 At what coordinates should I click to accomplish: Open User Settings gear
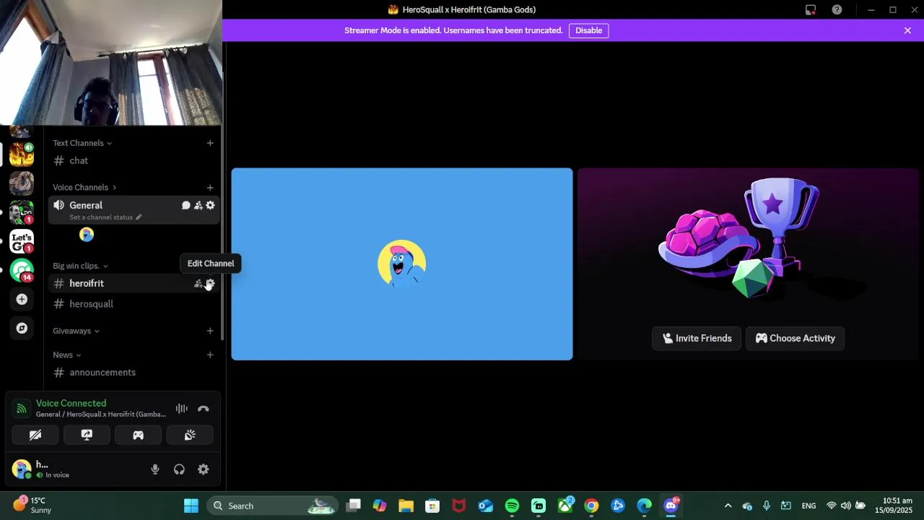204,469
